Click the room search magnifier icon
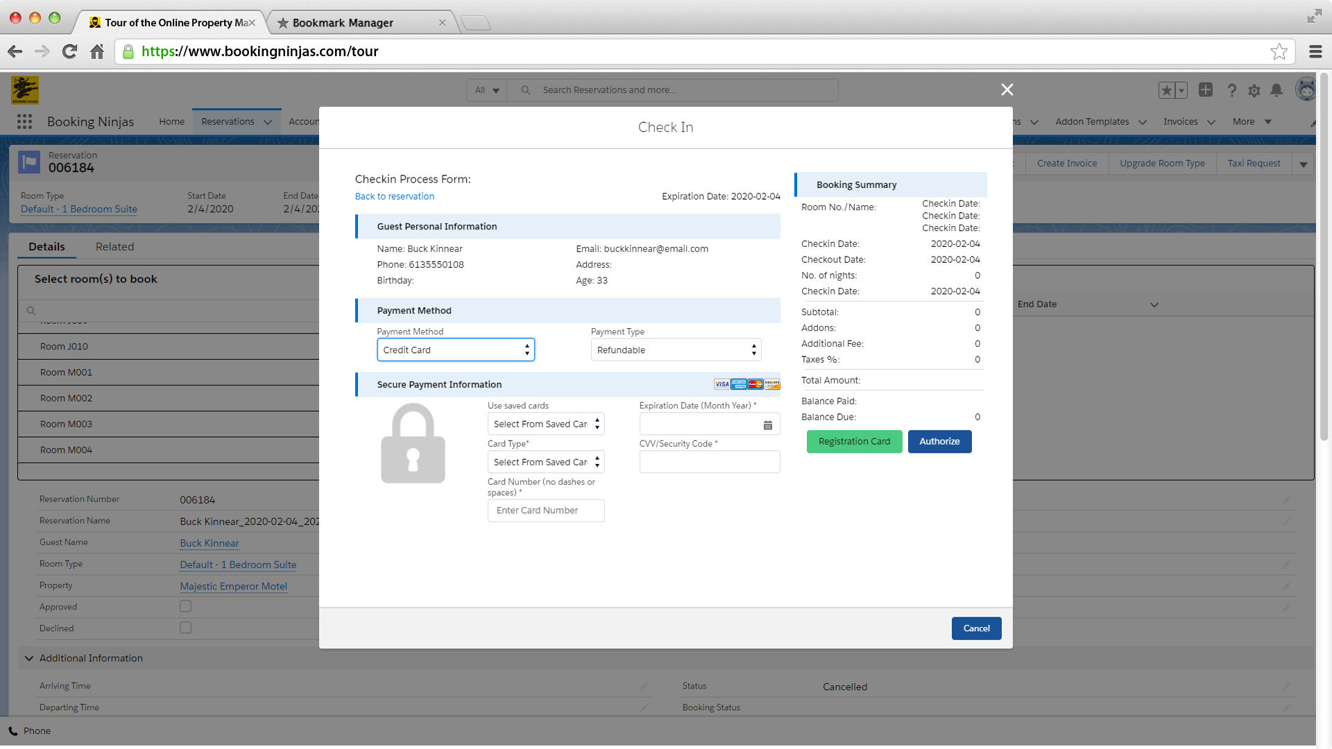The image size is (1332, 749). 31,311
